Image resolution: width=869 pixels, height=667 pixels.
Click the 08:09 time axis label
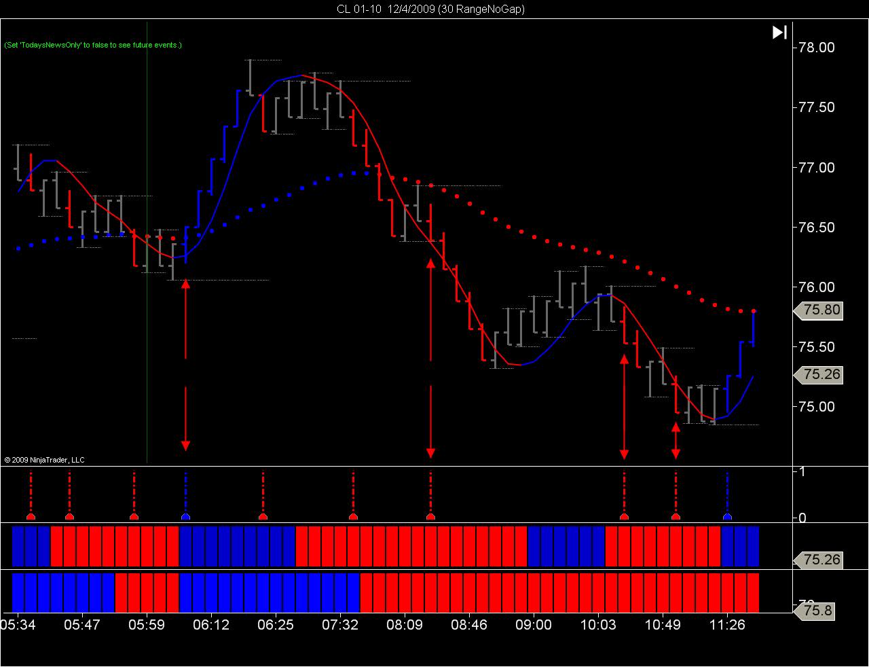[405, 624]
